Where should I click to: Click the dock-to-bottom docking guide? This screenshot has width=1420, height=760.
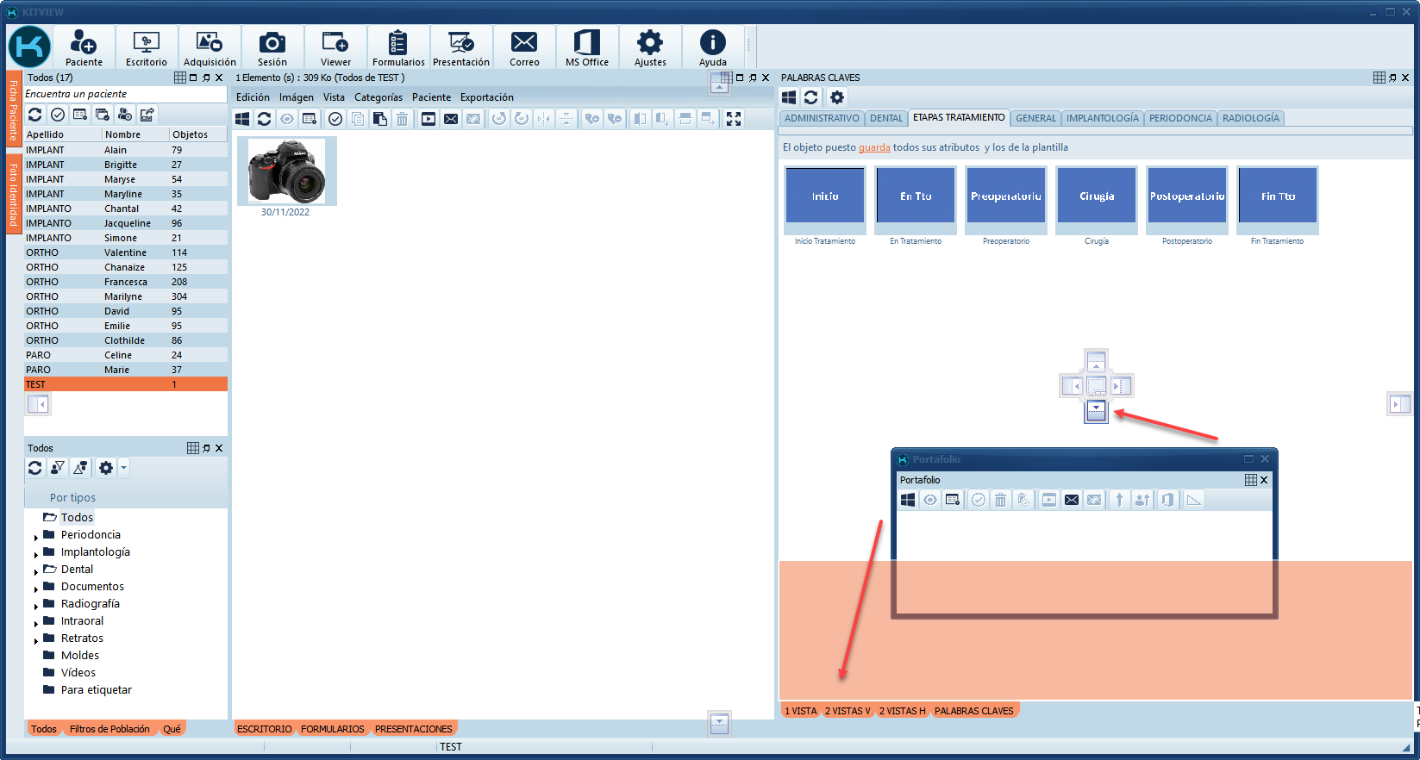pos(1096,411)
